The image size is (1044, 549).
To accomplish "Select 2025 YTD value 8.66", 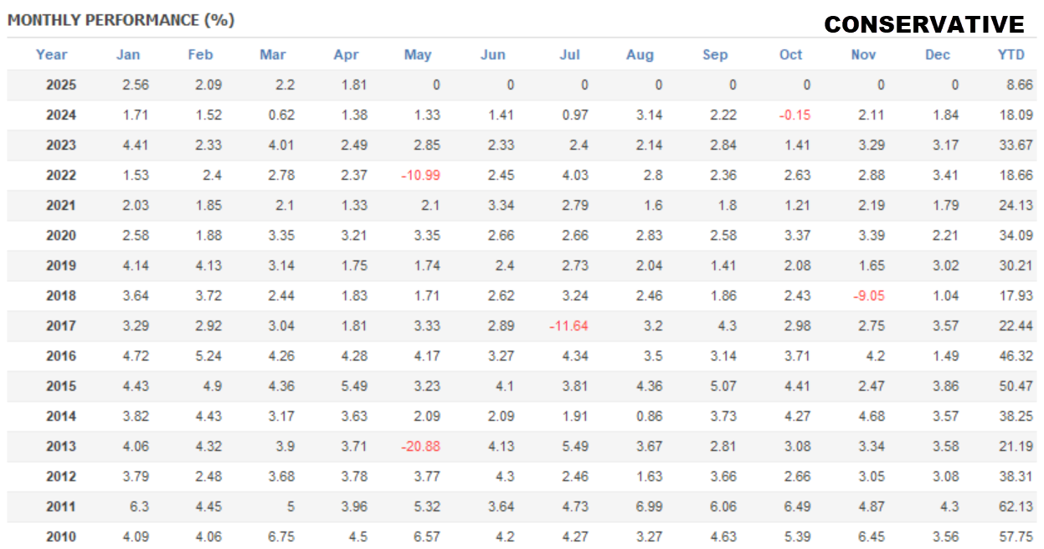I will pyautogui.click(x=1021, y=85).
